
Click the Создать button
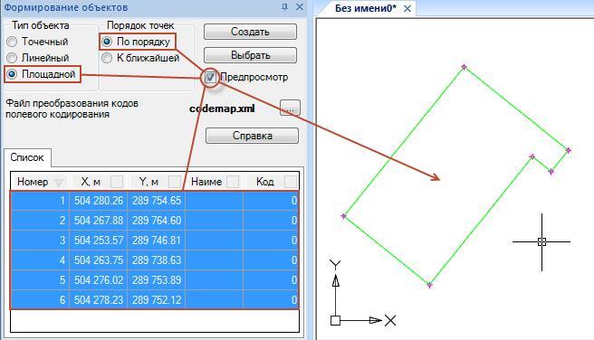coord(250,32)
